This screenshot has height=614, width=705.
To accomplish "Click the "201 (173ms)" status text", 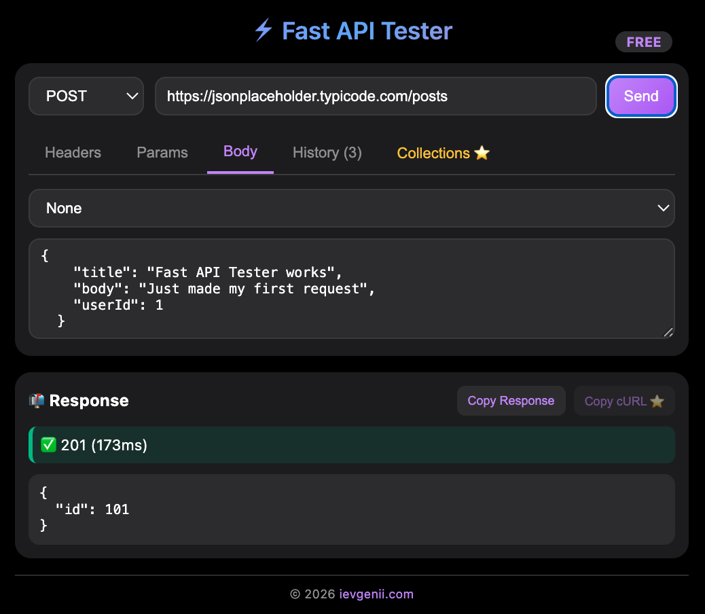I will [x=104, y=445].
